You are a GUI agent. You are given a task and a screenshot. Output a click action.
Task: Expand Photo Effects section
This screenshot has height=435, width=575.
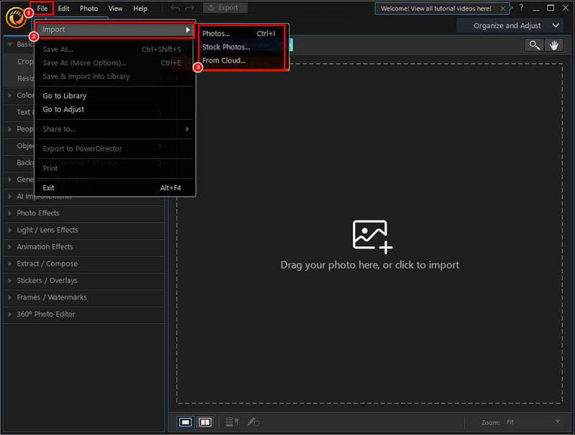84,213
